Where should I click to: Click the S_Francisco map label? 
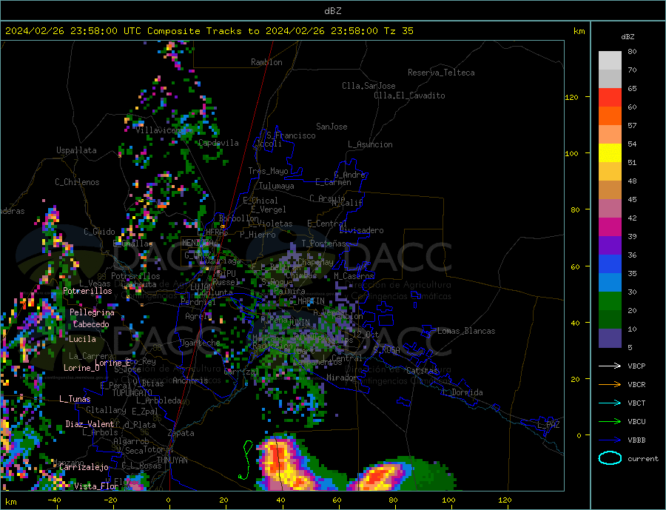pos(291,135)
